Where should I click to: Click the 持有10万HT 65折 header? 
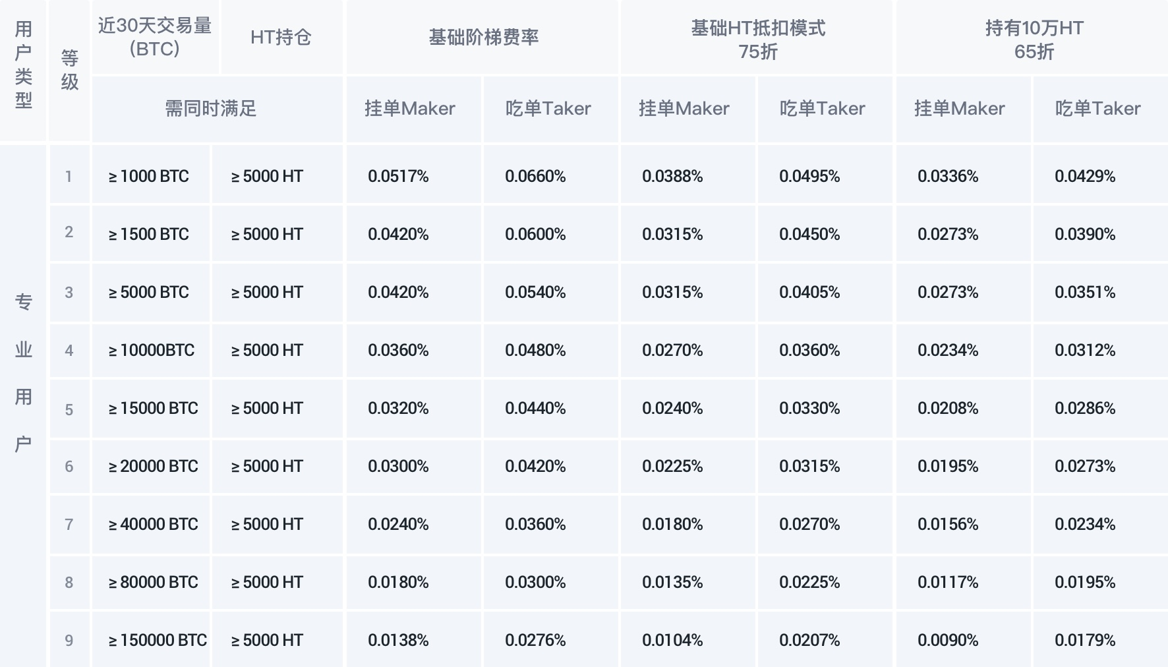click(x=1033, y=37)
